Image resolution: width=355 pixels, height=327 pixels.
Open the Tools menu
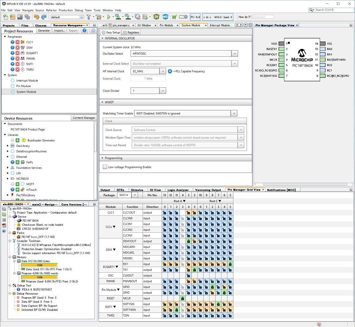(97, 10)
